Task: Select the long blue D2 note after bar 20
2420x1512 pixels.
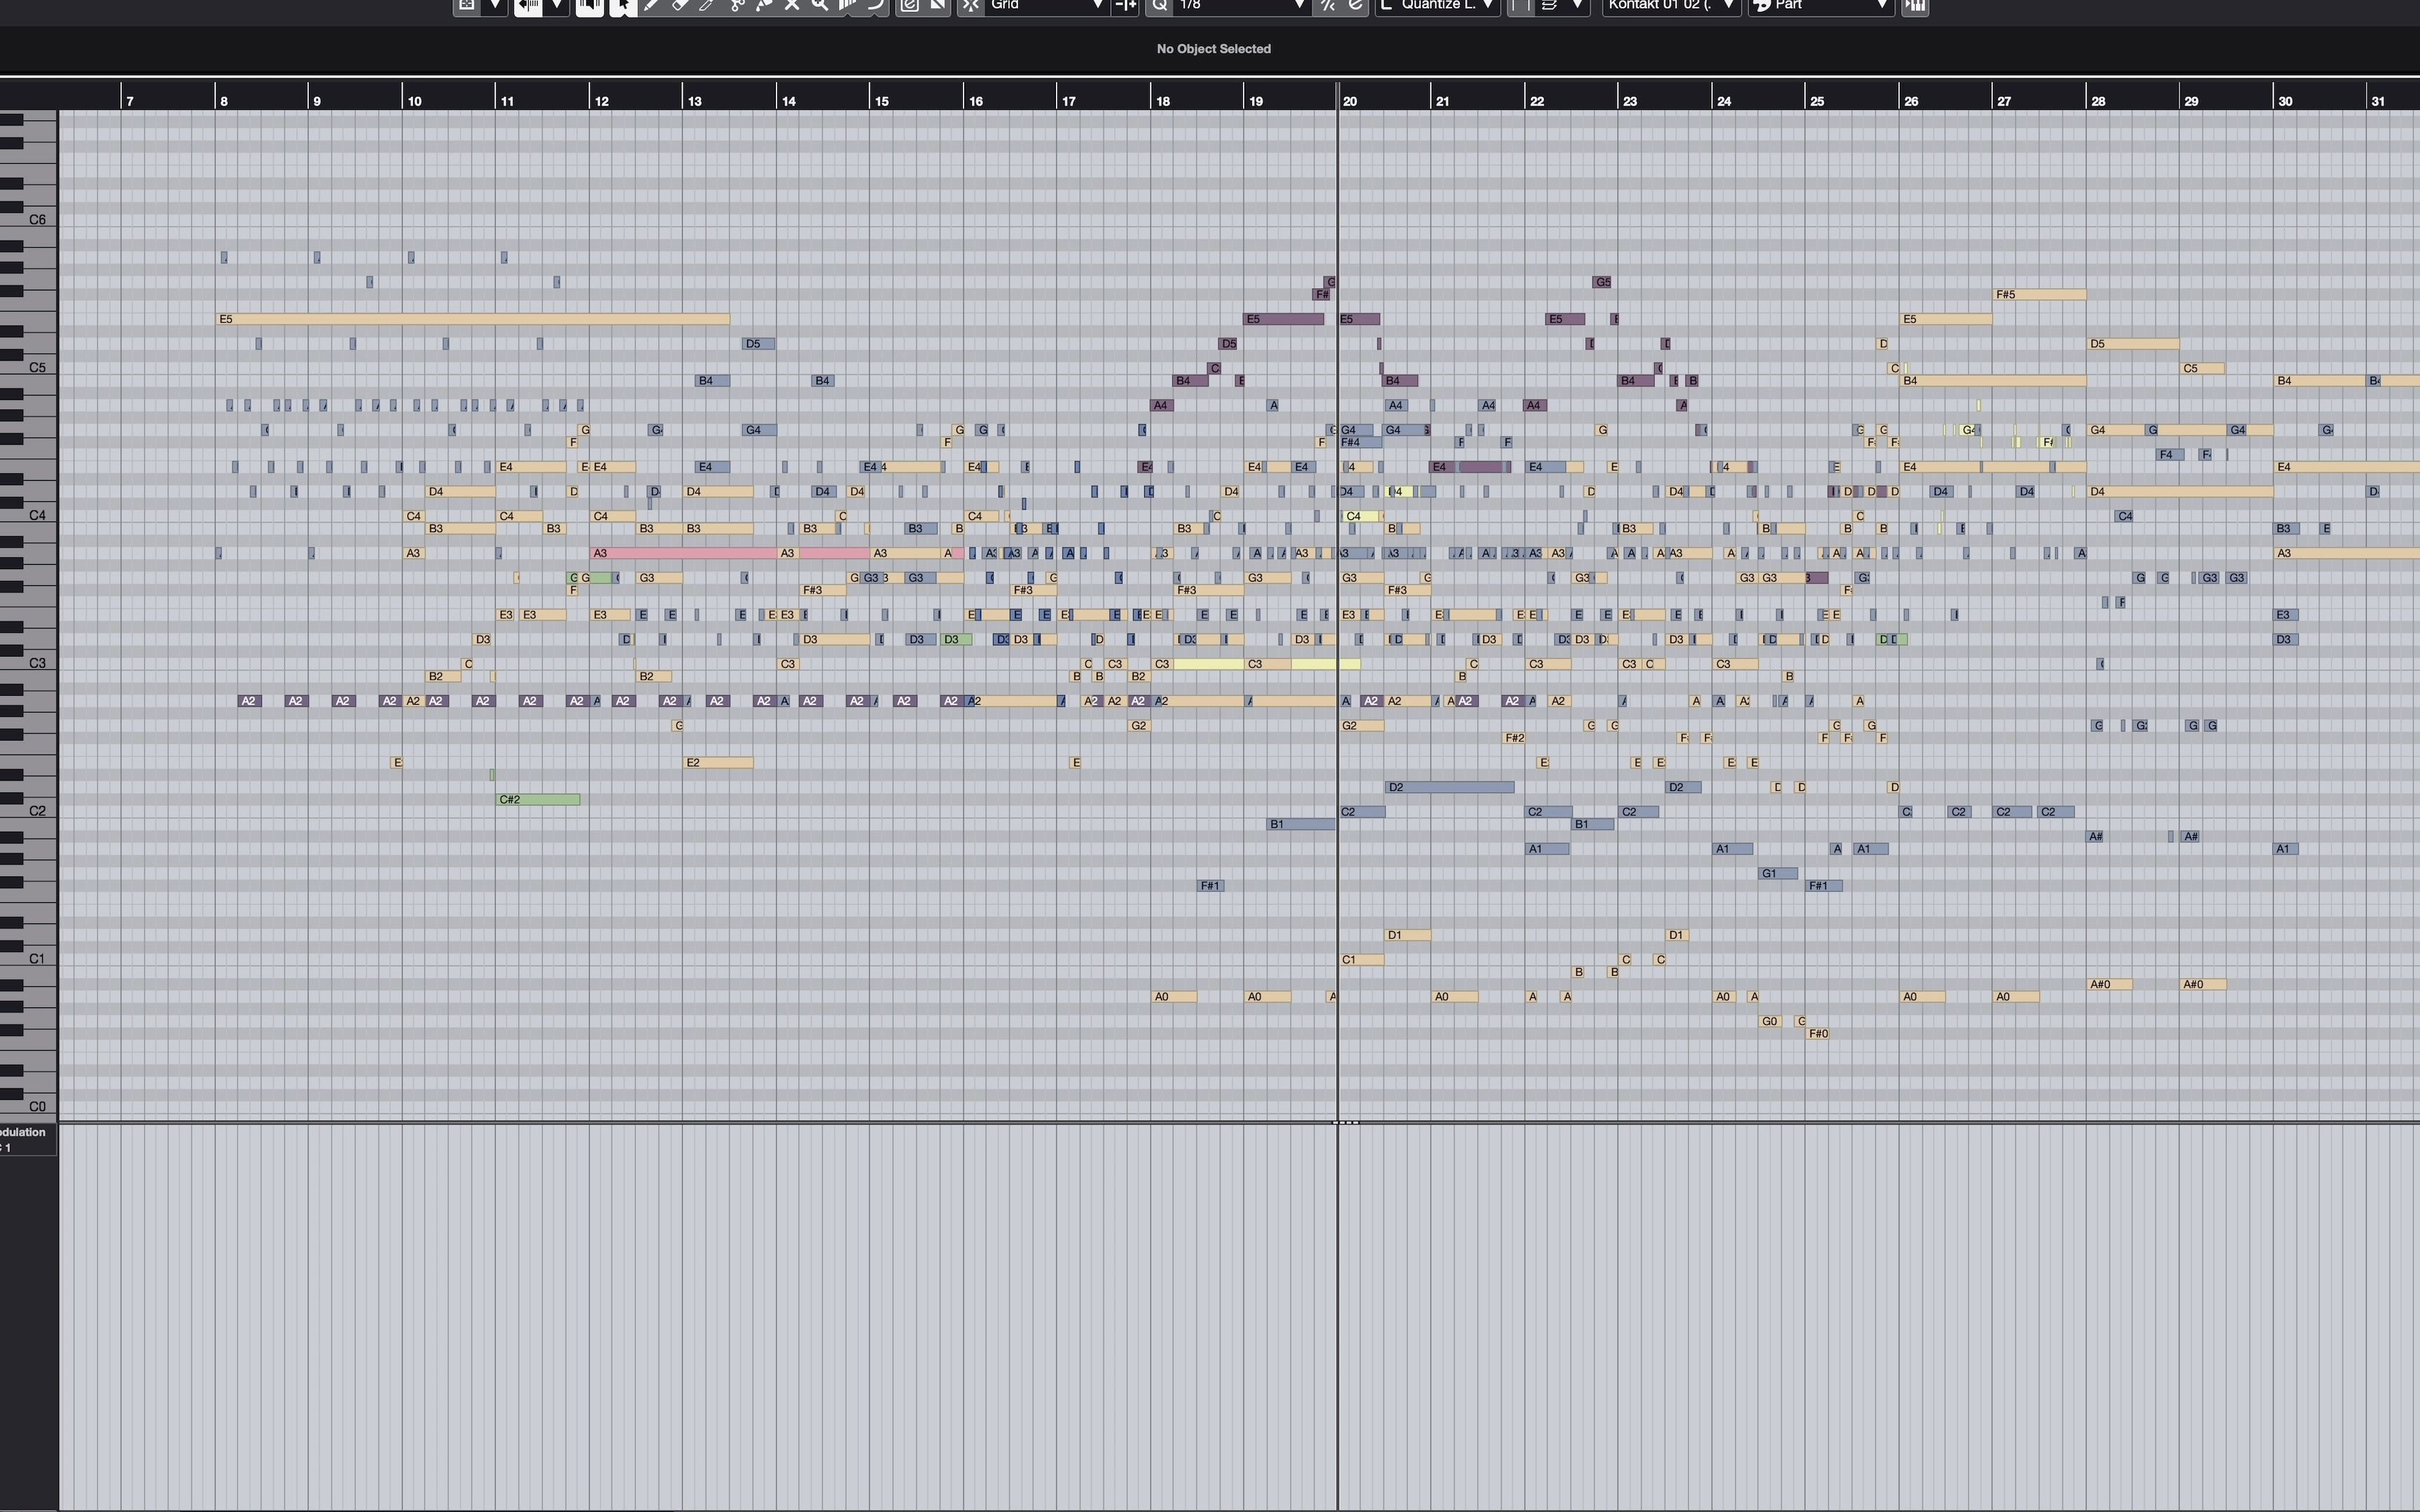Action: 1449,787
